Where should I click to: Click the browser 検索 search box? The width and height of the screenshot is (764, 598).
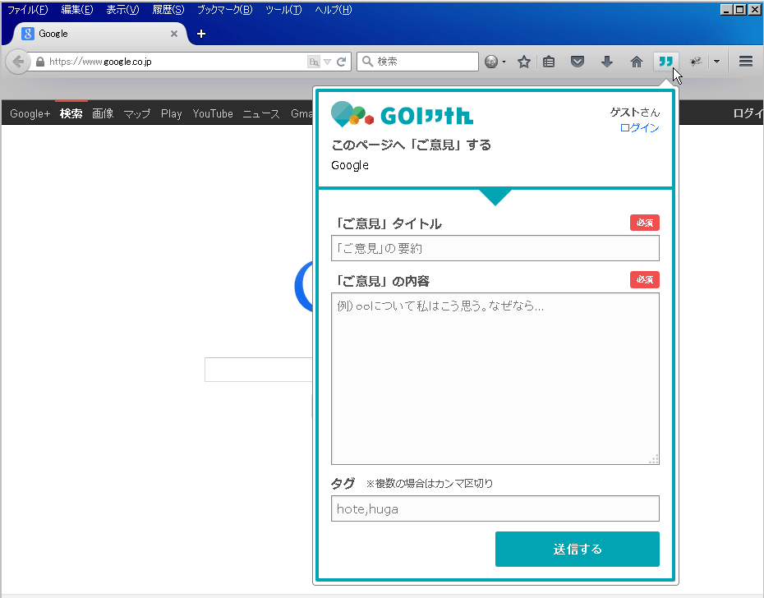(x=417, y=62)
